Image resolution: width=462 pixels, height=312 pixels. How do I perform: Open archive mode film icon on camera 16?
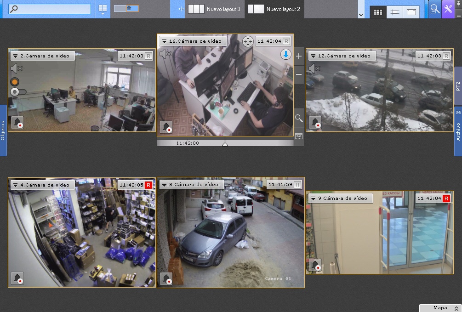pyautogui.click(x=299, y=136)
